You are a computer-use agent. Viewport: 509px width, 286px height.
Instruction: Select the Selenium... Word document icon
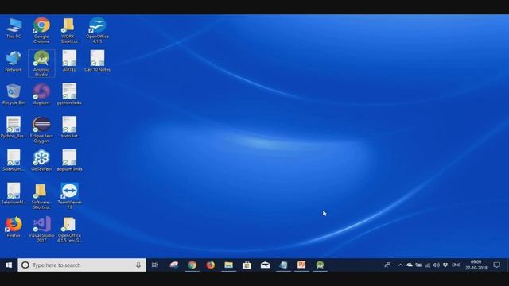coord(14,160)
